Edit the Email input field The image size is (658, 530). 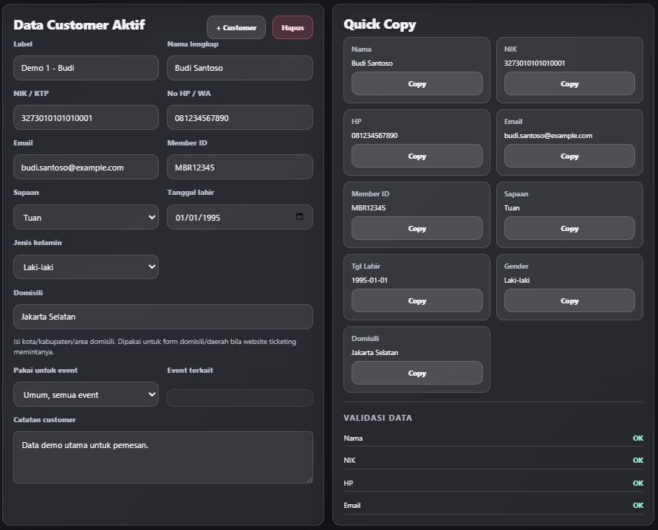pos(86,167)
